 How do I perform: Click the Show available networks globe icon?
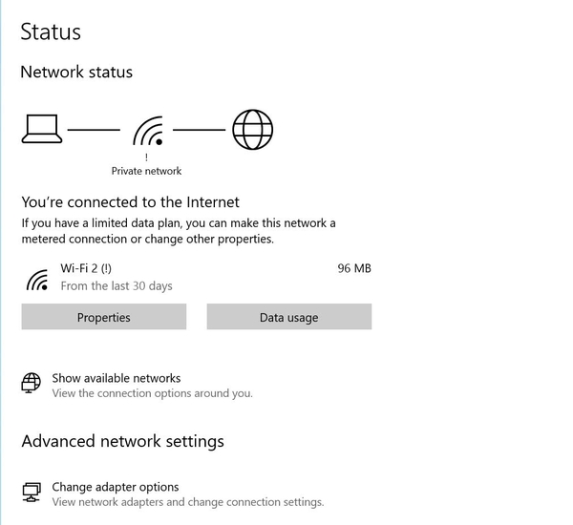pyautogui.click(x=32, y=384)
